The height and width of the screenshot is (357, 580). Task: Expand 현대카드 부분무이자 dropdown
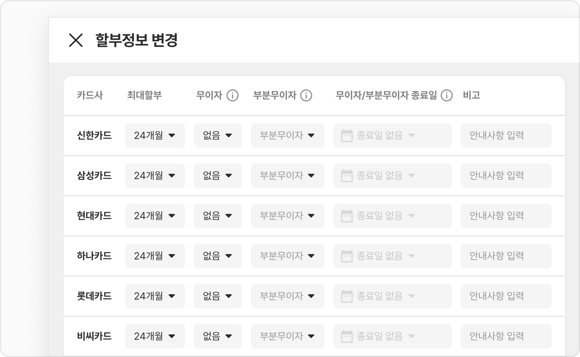tap(287, 216)
